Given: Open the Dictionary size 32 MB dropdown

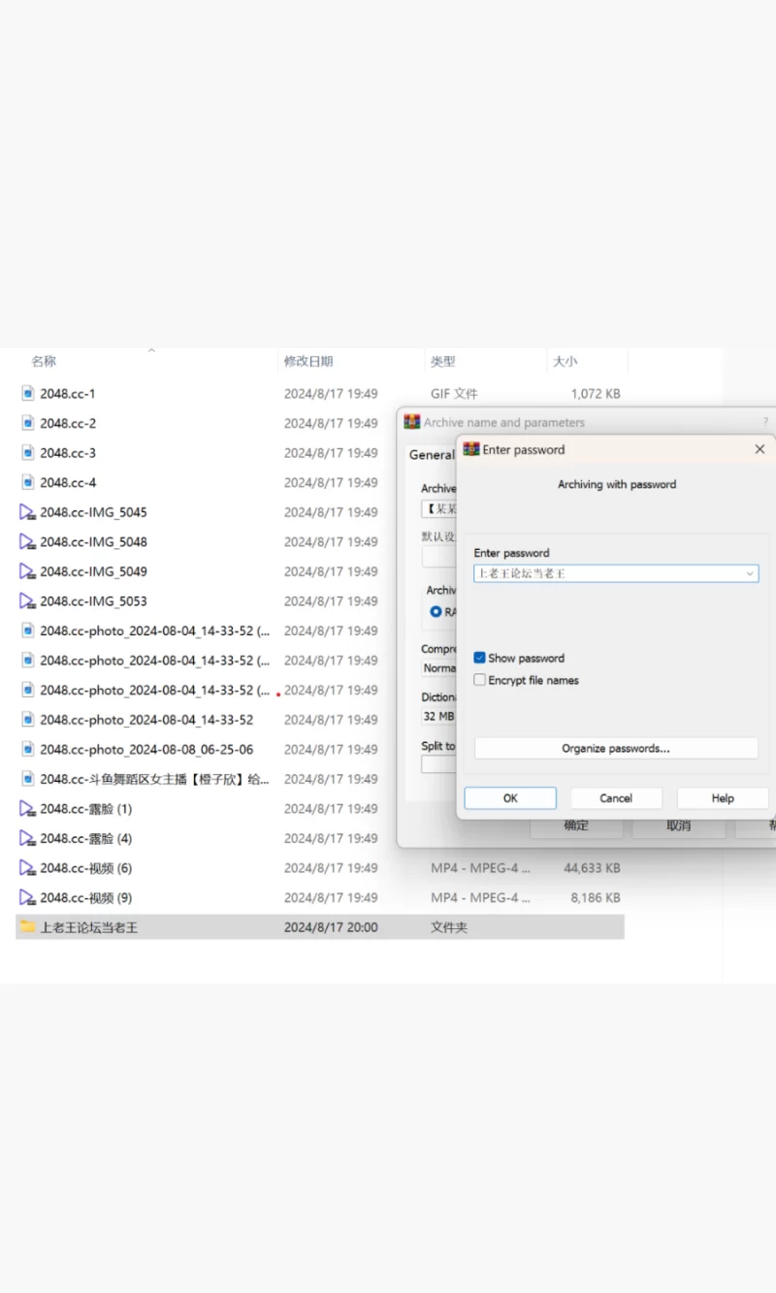Looking at the screenshot, I should pos(438,717).
